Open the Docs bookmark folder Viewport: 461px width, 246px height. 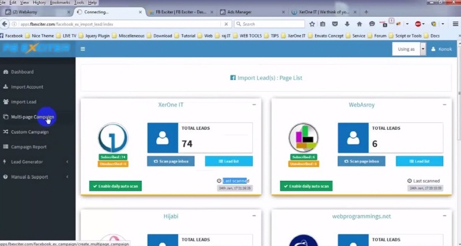tap(432, 36)
